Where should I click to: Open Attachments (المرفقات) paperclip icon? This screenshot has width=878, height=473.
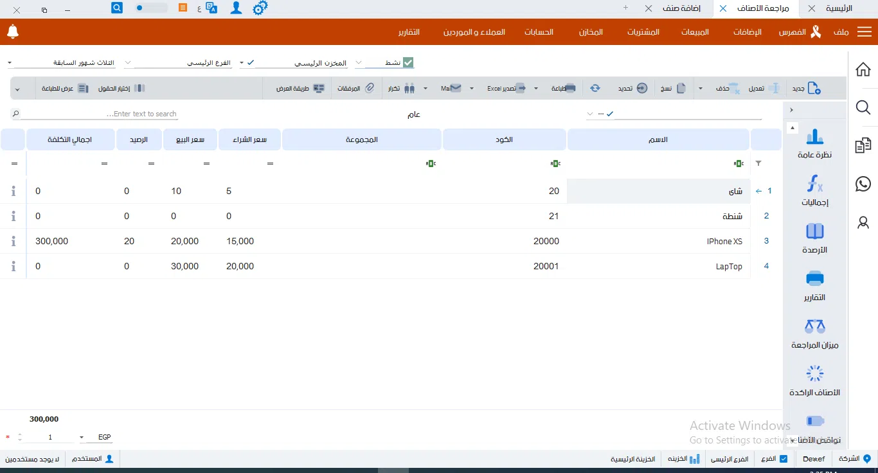[x=369, y=89]
